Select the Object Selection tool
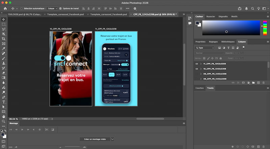 point(3,34)
